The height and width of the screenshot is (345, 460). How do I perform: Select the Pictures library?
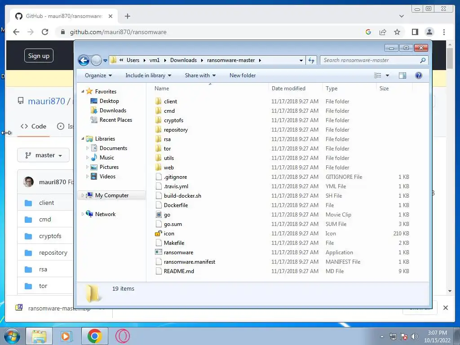coord(109,167)
